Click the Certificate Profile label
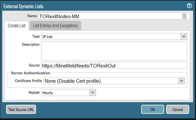The height and width of the screenshot is (120, 196). pyautogui.click(x=28, y=81)
